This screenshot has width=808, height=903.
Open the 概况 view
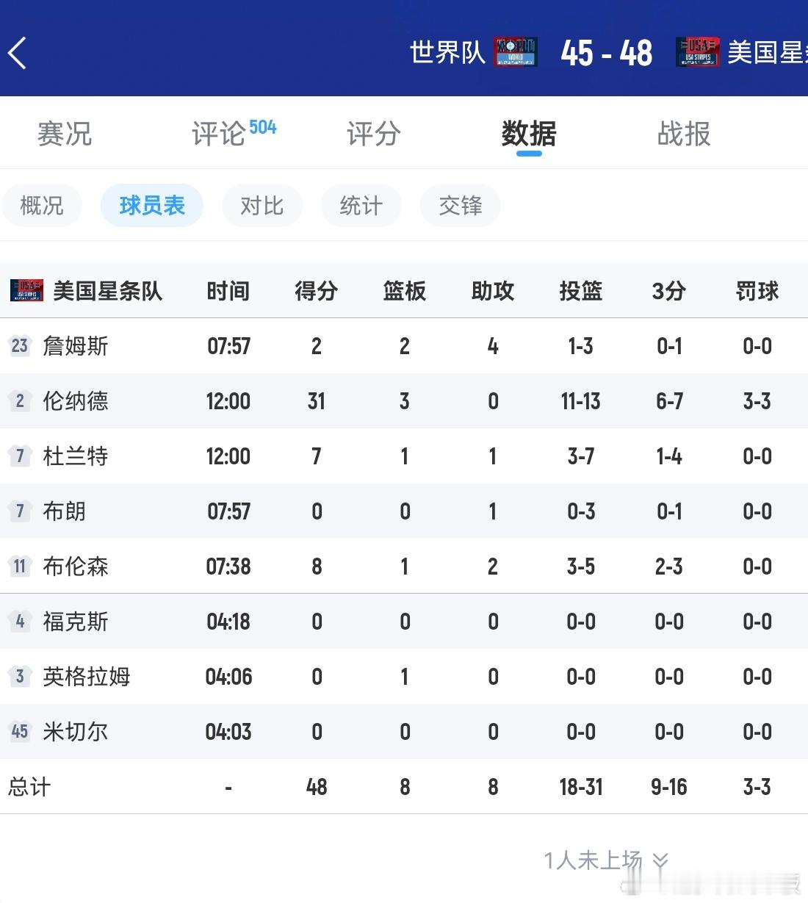[42, 206]
